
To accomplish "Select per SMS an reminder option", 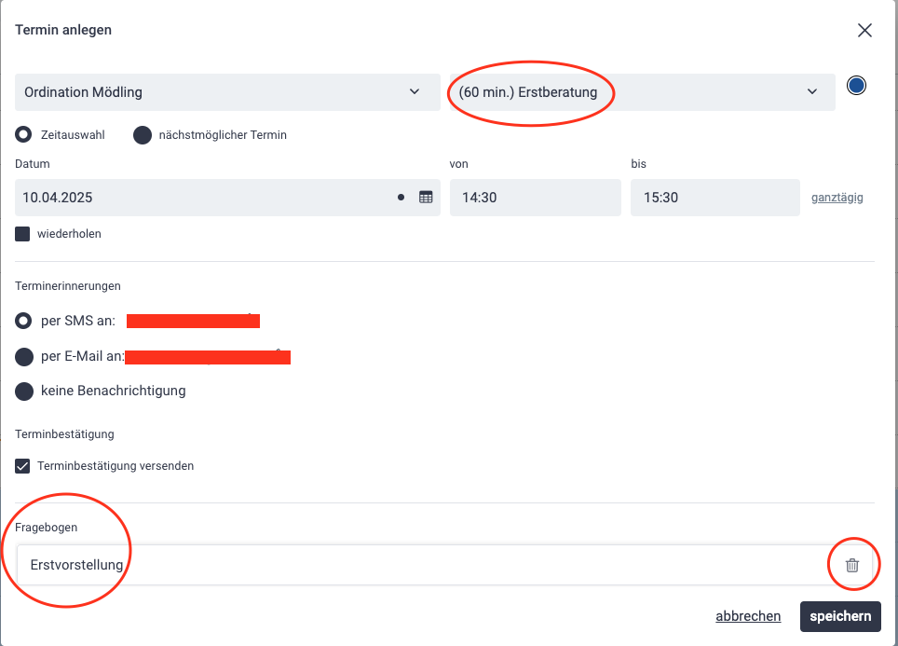I will click(23, 321).
